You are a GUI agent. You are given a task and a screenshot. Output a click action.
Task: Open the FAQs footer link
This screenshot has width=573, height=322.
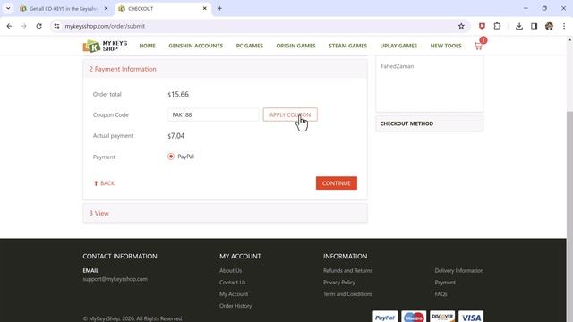[440, 294]
